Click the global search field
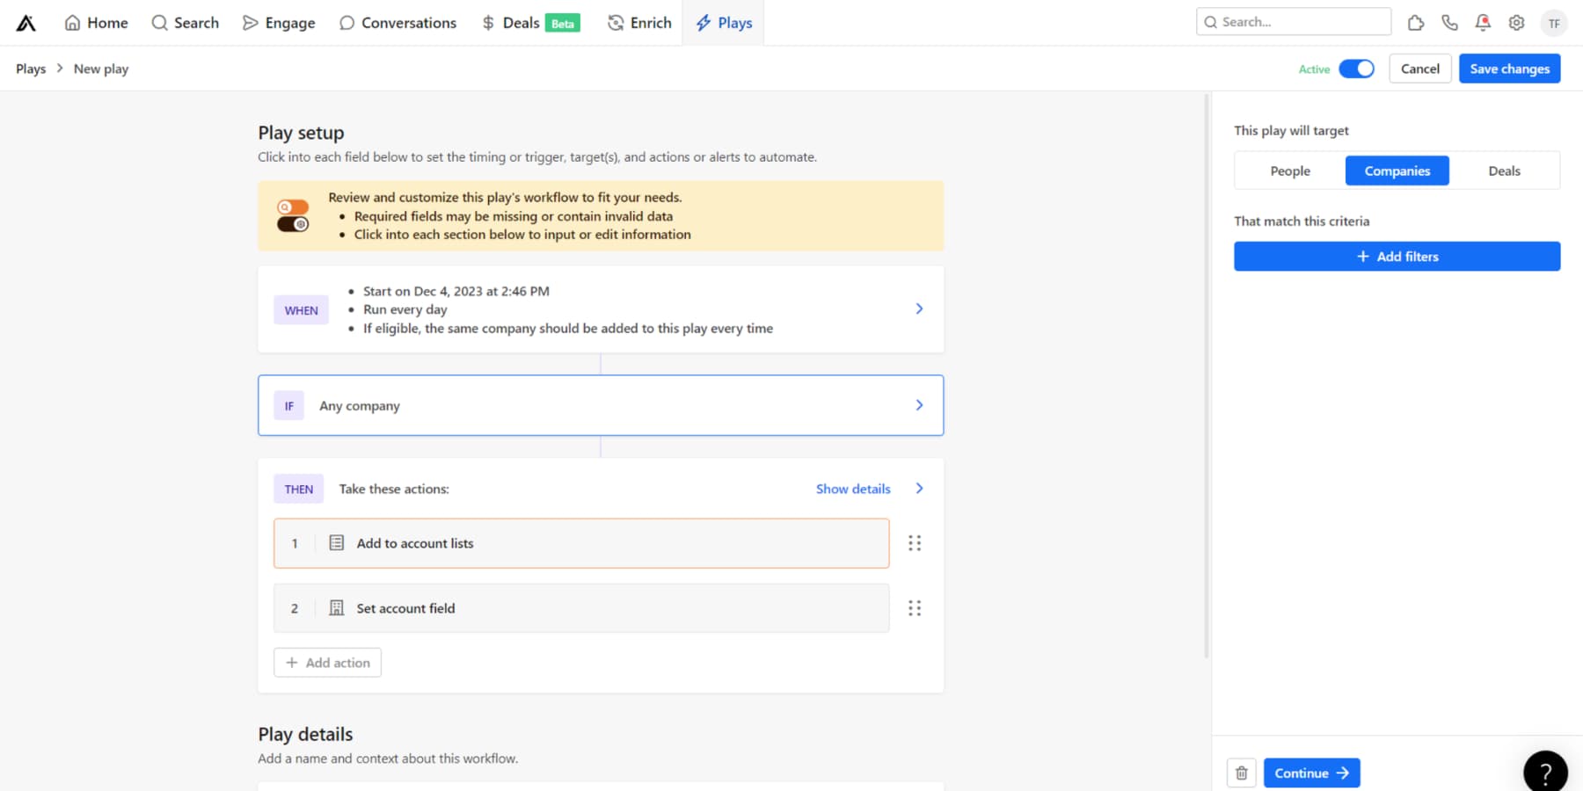 click(1293, 21)
